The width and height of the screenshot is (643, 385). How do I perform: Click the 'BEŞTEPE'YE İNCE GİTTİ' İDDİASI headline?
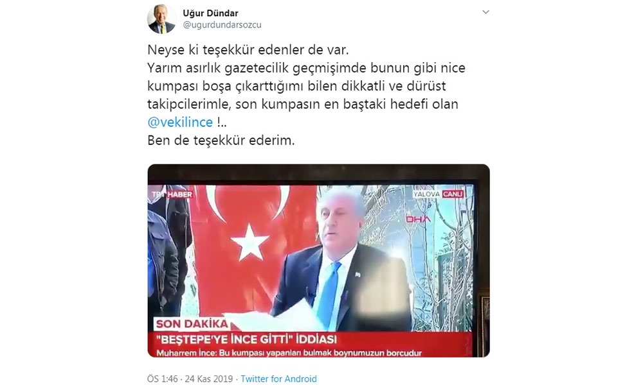click(247, 339)
